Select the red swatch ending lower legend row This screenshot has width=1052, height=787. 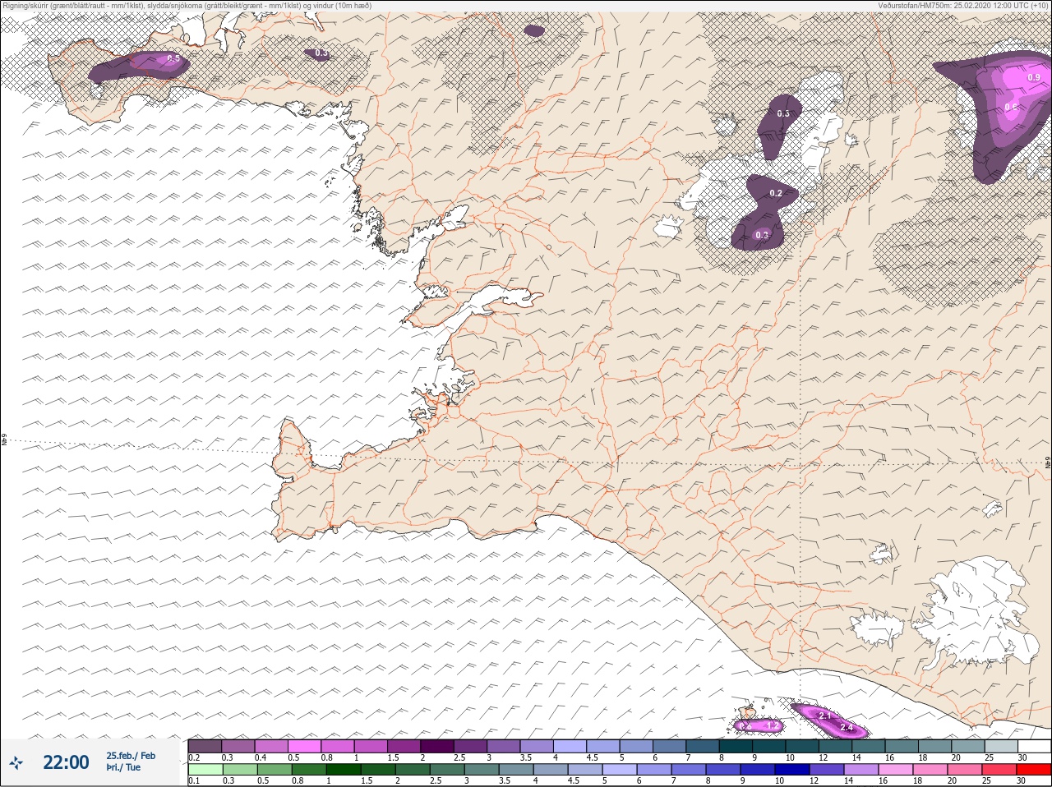[x=1033, y=771]
